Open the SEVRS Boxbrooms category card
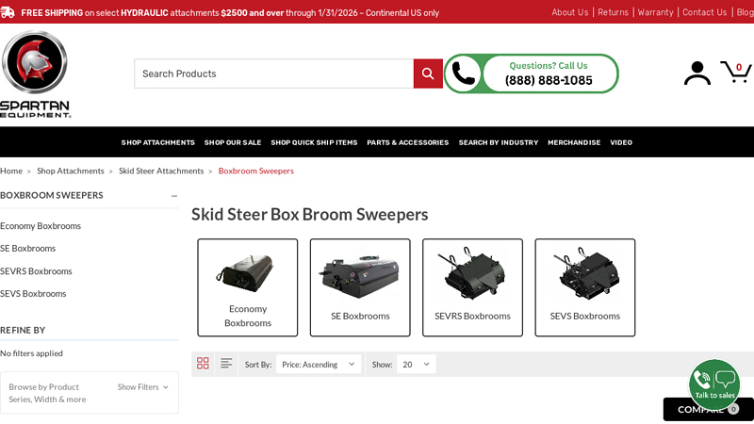This screenshot has height=424, width=754. point(473,287)
